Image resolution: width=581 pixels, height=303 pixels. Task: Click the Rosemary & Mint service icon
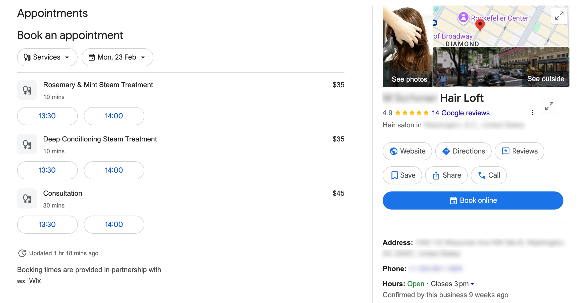point(27,90)
